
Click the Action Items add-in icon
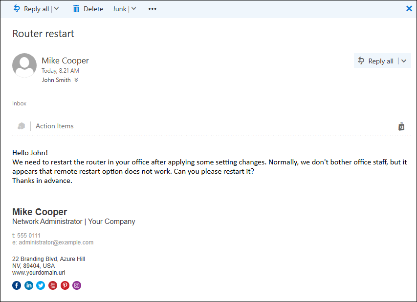point(21,126)
